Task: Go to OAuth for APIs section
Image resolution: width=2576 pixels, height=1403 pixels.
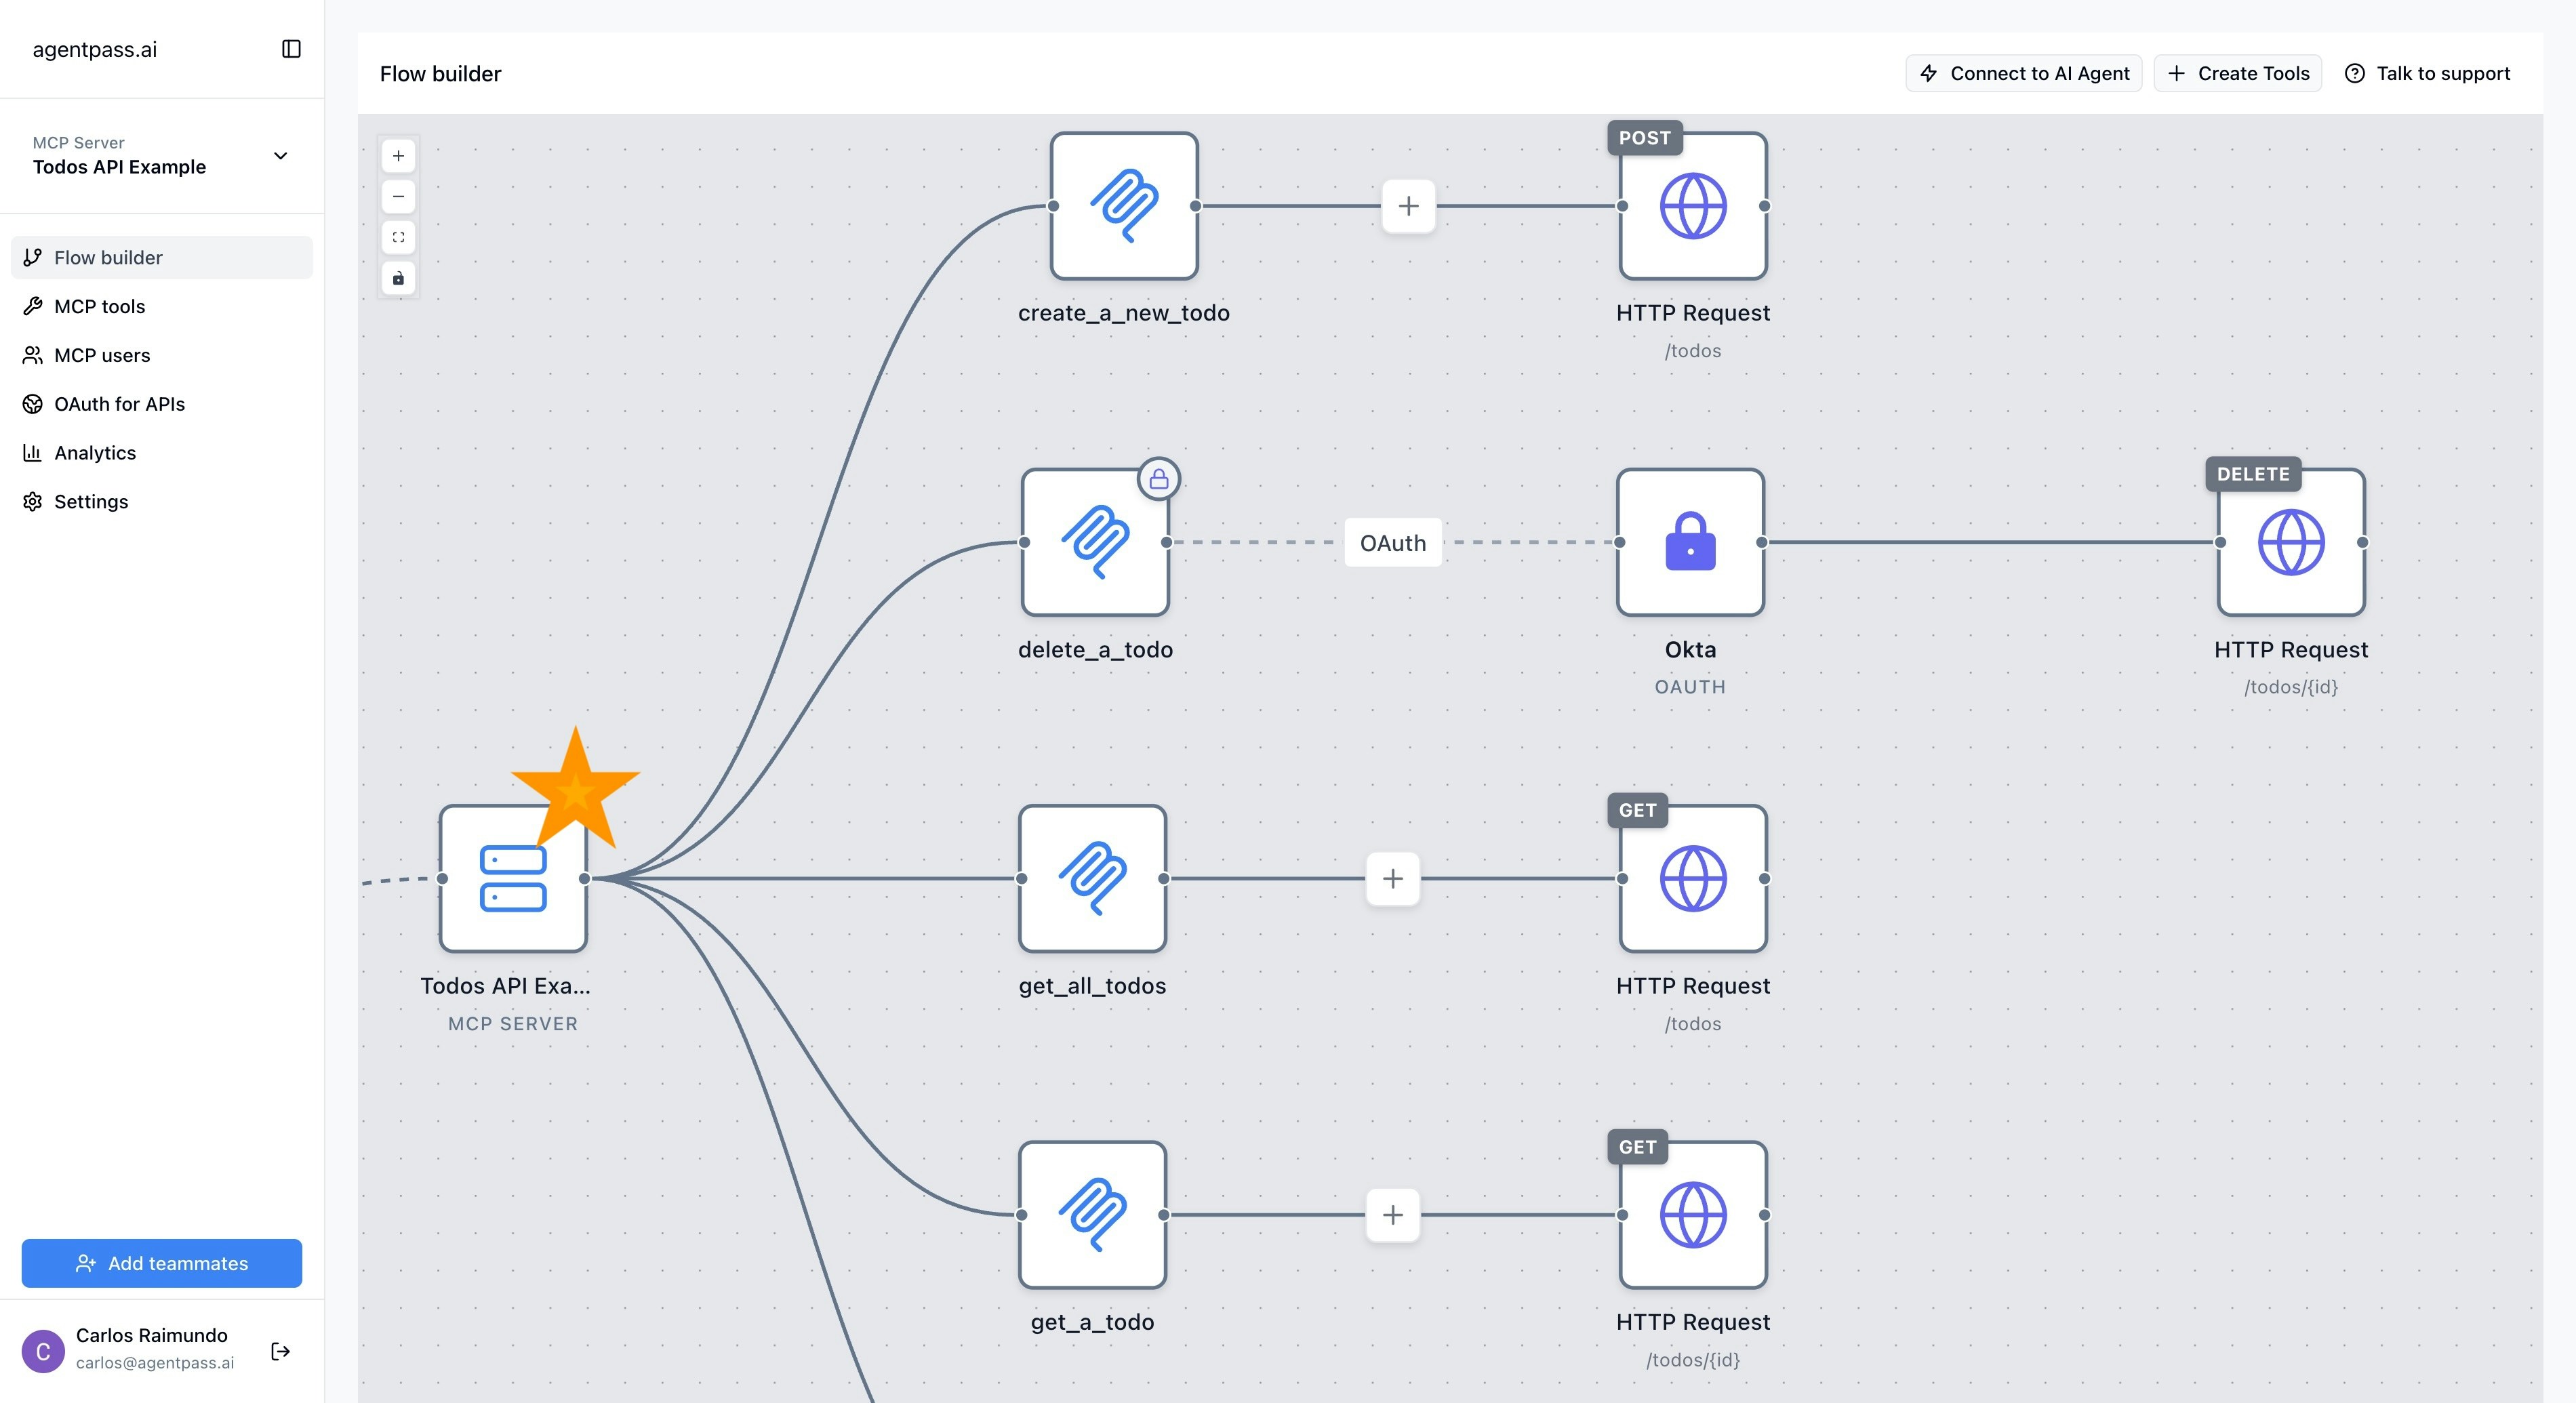Action: [119, 404]
